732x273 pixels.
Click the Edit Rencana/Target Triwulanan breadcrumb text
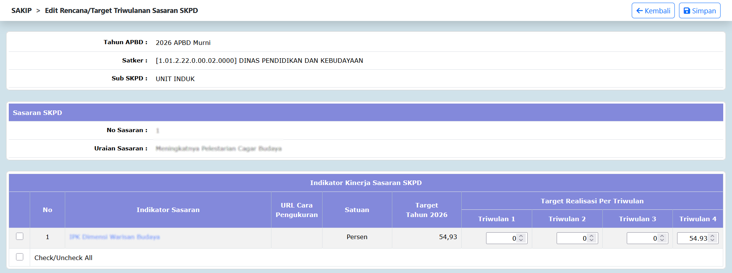(x=121, y=11)
